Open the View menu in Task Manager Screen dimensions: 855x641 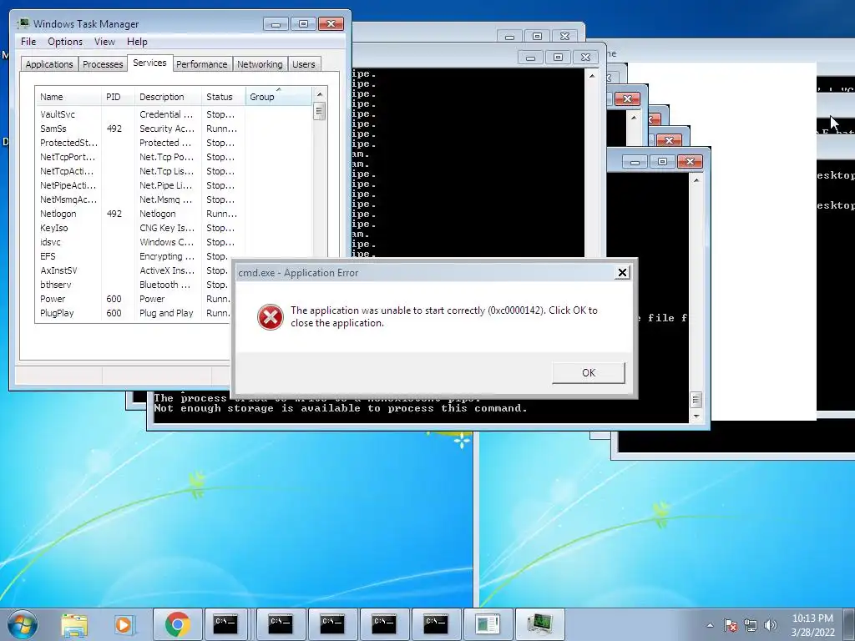[x=104, y=42]
